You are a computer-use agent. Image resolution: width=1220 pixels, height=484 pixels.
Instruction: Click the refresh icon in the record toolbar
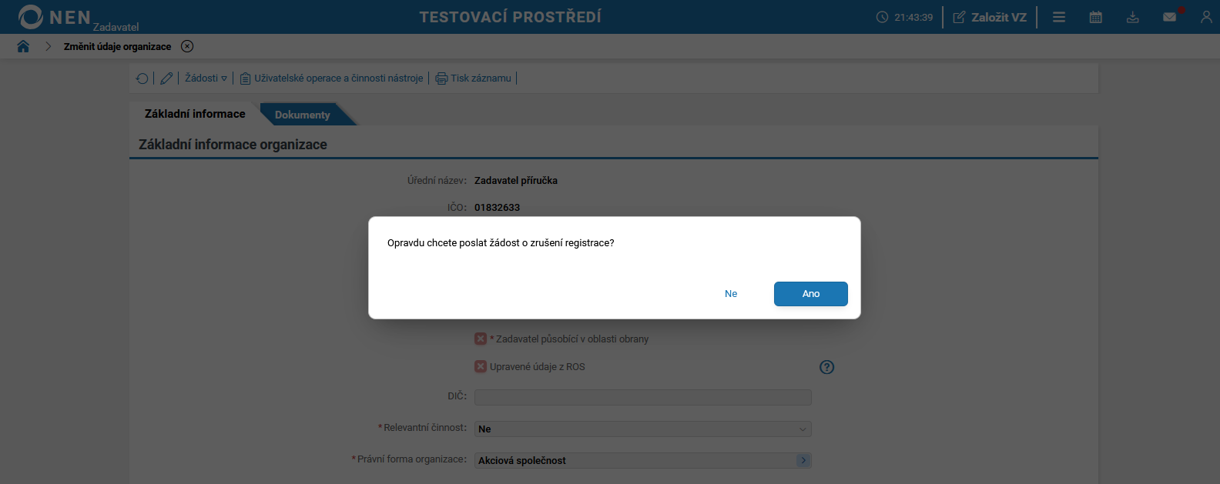pos(142,78)
